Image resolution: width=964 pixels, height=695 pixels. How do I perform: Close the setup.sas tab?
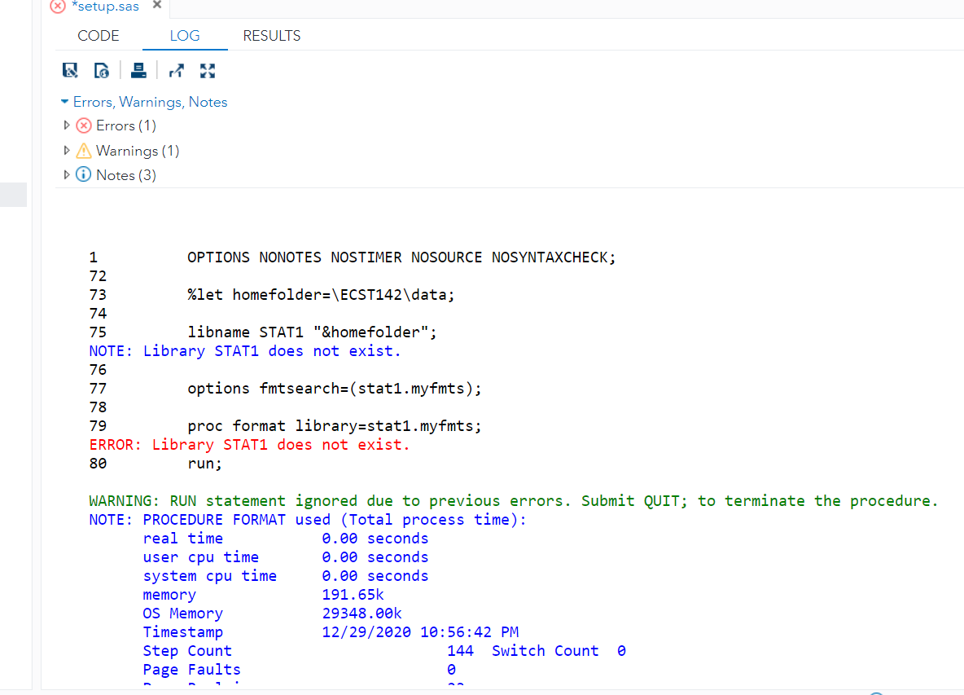[x=157, y=5]
